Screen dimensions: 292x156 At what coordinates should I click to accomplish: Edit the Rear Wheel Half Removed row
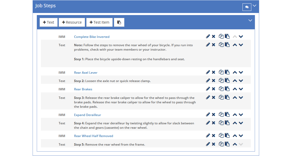(208, 135)
